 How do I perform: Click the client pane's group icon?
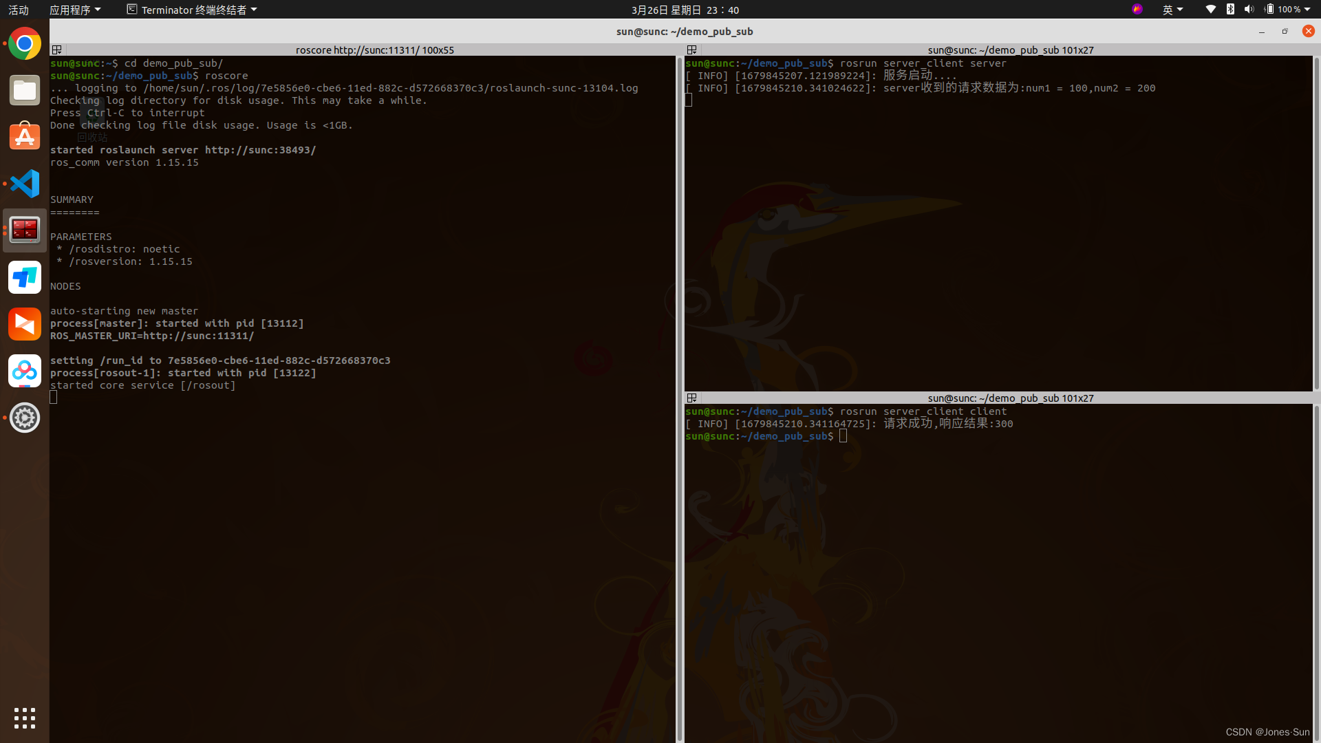(692, 398)
